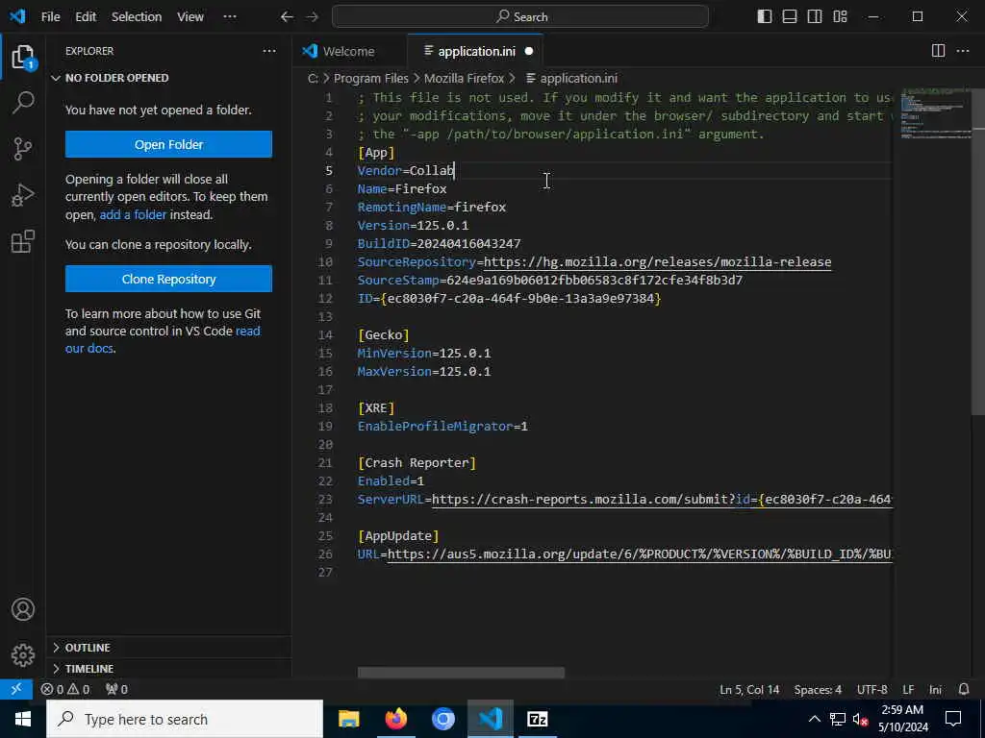The width and height of the screenshot is (985, 738).
Task: Show hidden system tray icons
Action: tap(814, 719)
